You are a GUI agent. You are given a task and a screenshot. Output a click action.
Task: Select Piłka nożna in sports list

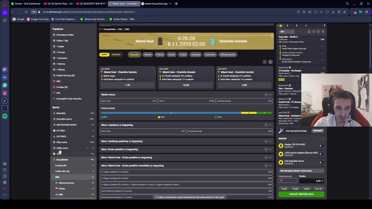coord(62,142)
